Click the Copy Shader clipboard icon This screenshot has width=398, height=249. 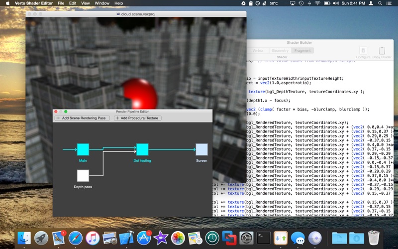[x=382, y=51]
